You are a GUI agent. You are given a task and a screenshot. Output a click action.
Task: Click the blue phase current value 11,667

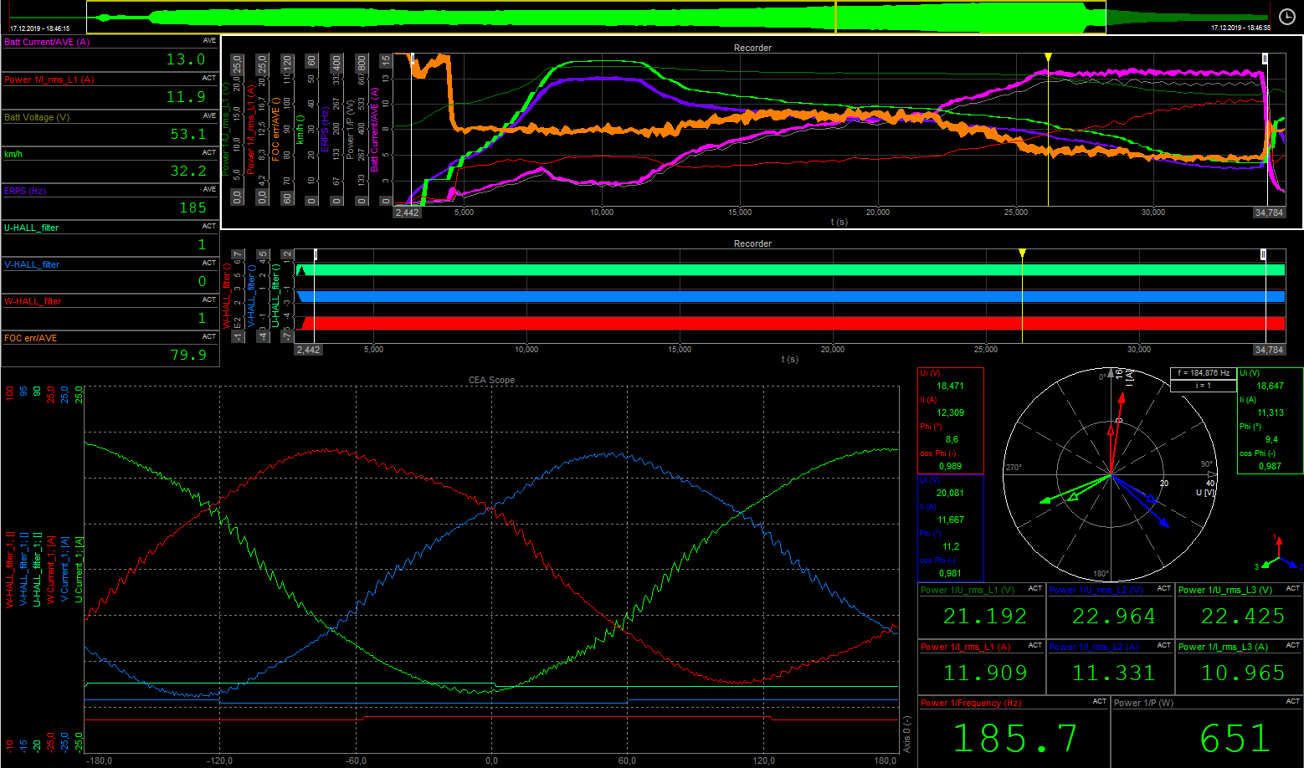click(950, 520)
